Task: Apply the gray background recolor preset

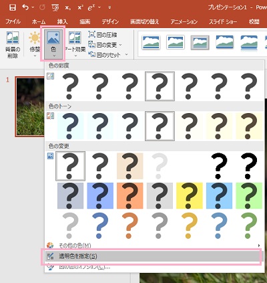Action: click(160, 195)
